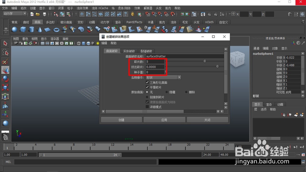The width and height of the screenshot is (306, 172).
Task: Select the Lasso tool in toolbox
Action: [5, 52]
